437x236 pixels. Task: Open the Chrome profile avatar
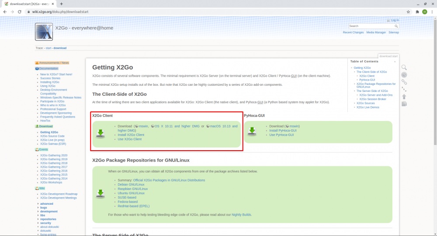425,12
